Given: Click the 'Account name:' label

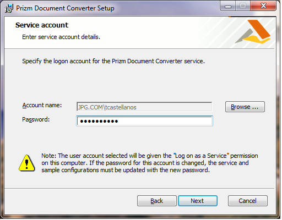Looking at the screenshot, I should 42,105.
